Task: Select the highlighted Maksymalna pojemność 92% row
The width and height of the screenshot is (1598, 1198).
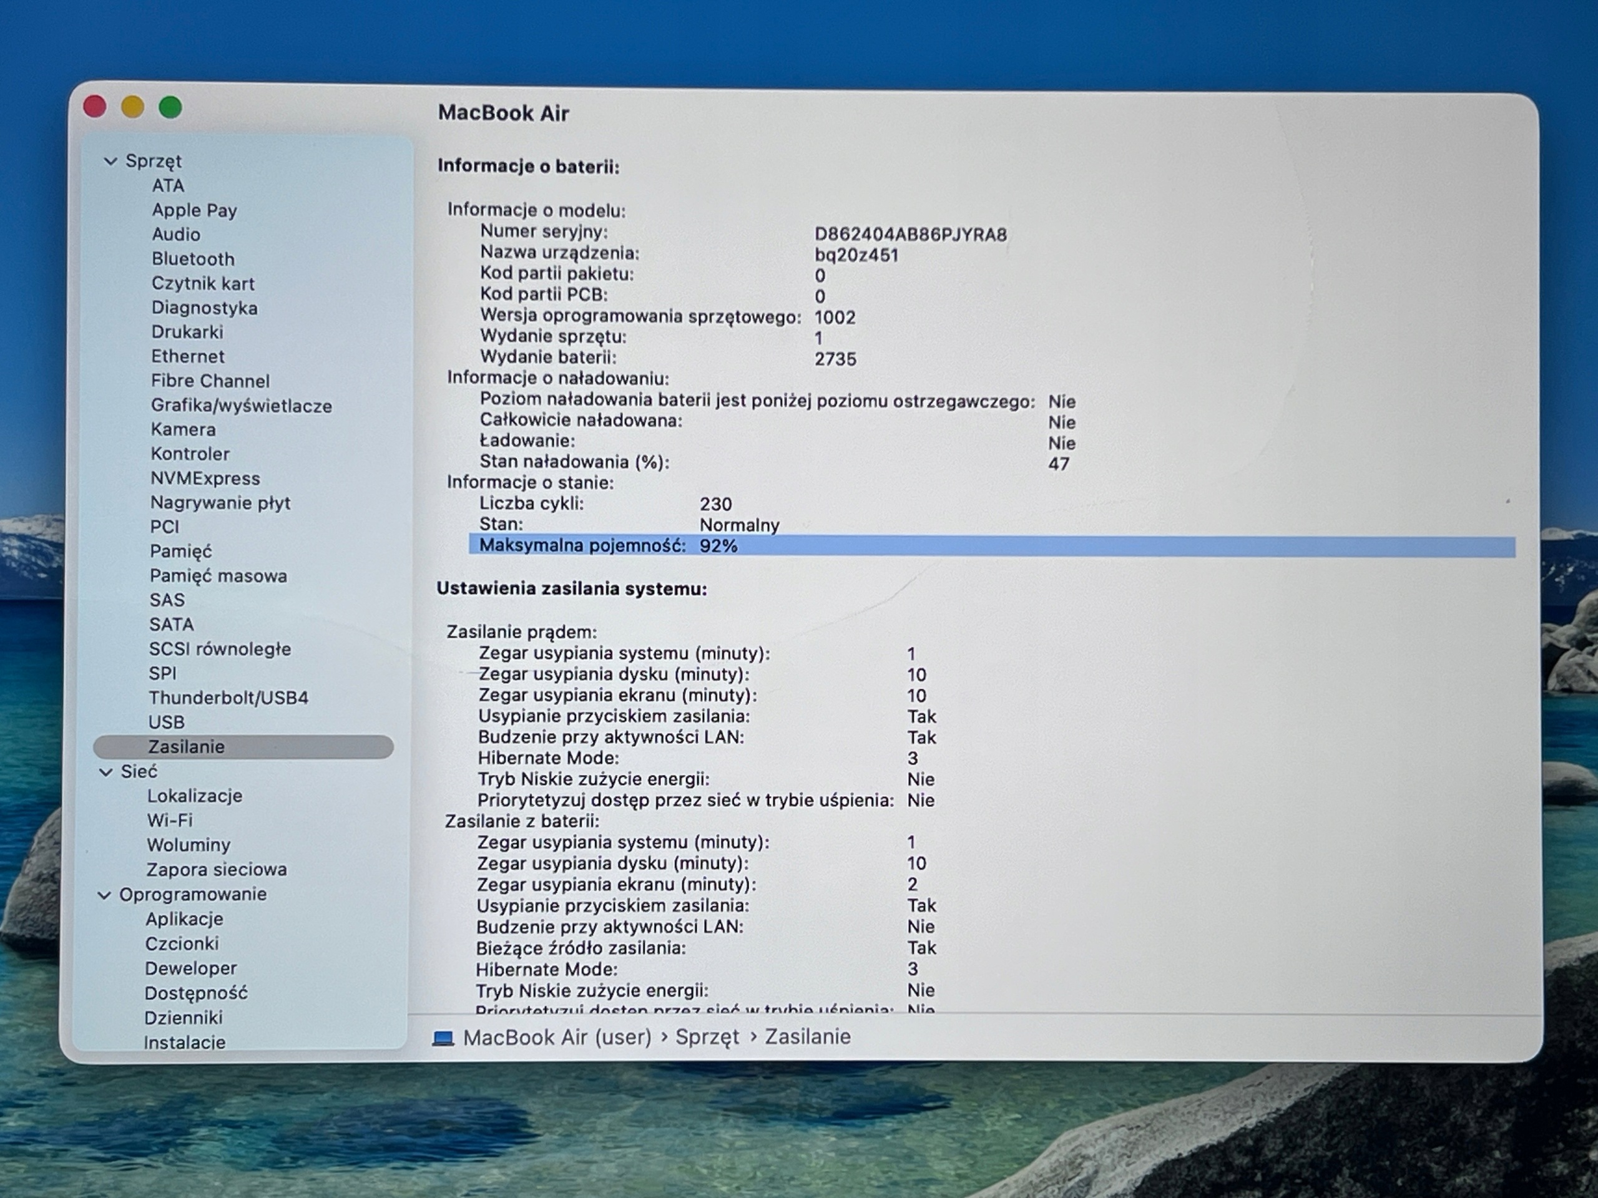Action: point(992,546)
